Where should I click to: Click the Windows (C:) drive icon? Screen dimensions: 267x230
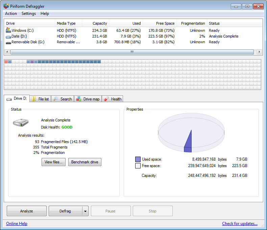pos(8,30)
